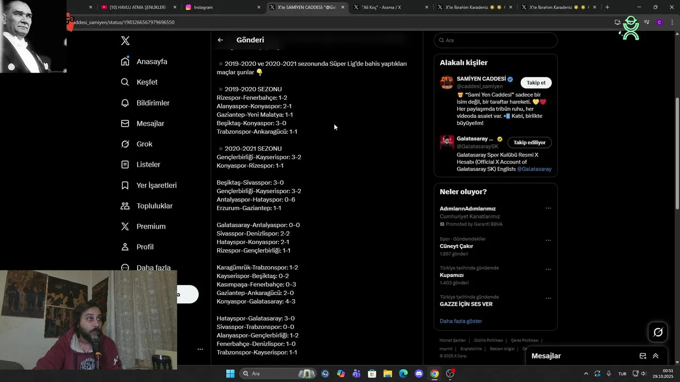Click the X logo in sidebar
The image size is (680, 382).
point(125,41)
